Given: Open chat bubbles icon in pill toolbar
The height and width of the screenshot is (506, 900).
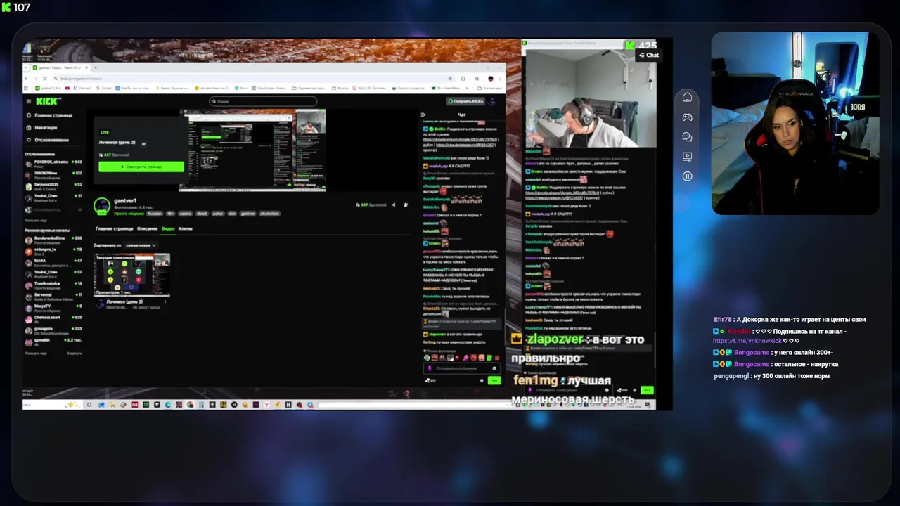Looking at the screenshot, I should click(687, 137).
